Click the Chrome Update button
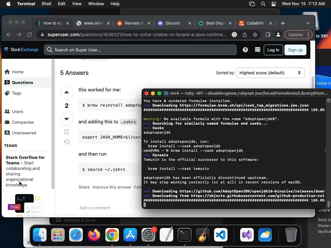This screenshot has width=331, height=248. click(295, 35)
